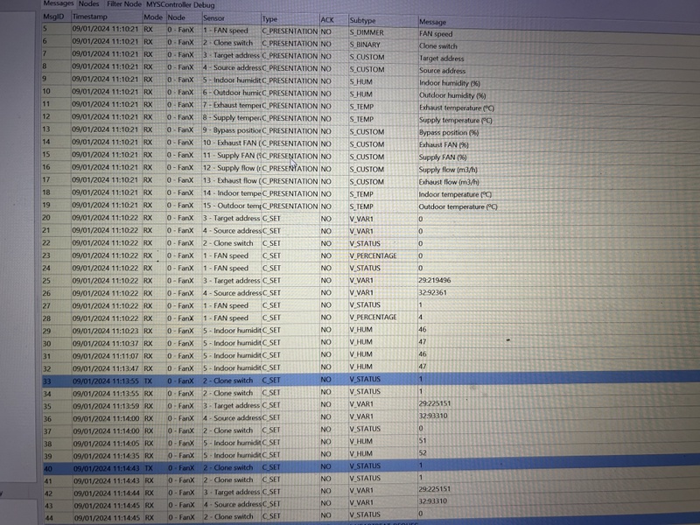Sort by Timestamp column header

(90, 17)
